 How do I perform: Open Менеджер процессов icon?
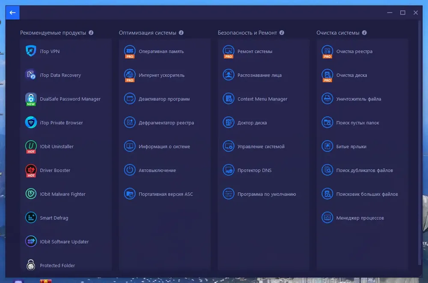coord(327,217)
